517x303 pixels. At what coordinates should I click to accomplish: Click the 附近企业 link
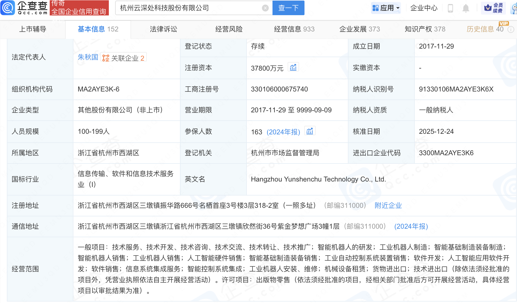[x=388, y=206]
